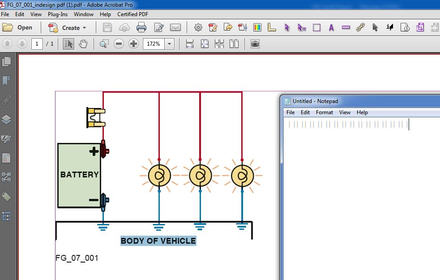Click inside the page number field
The image size is (440, 280).
point(37,43)
